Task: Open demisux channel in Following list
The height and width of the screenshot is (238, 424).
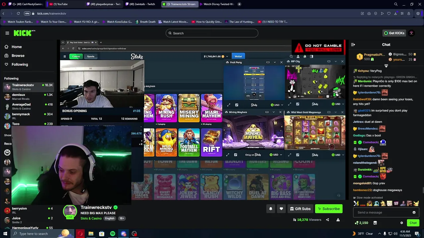Action: pos(28,97)
